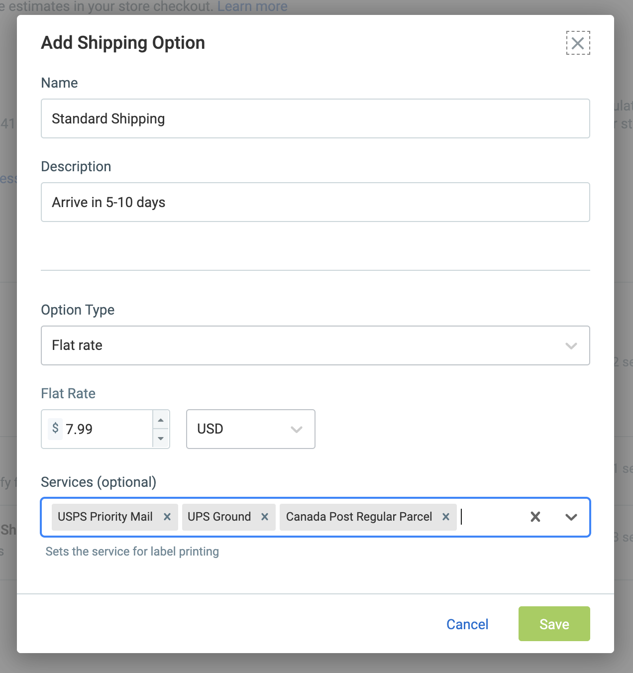Increase the flat rate amount

pyautogui.click(x=161, y=420)
